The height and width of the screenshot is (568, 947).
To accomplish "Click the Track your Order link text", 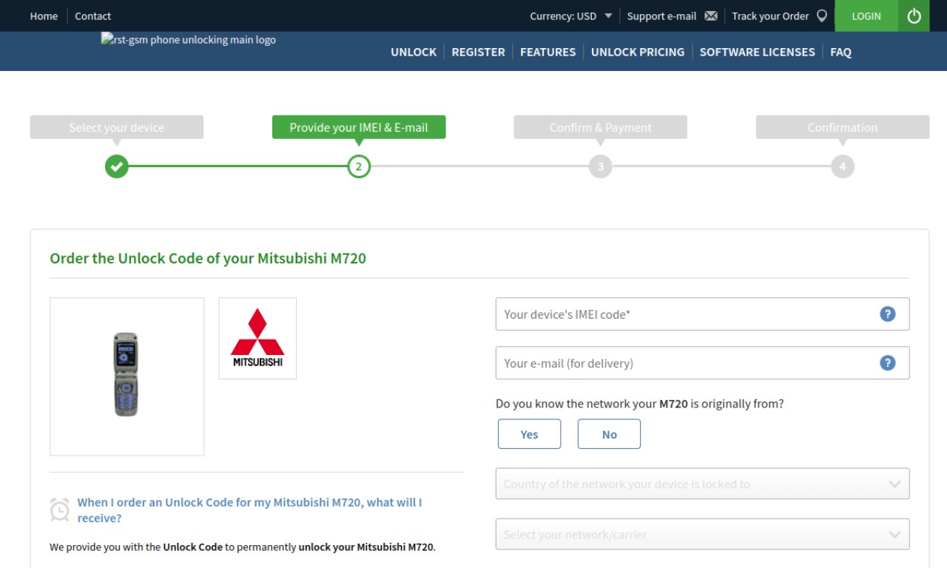I will [x=771, y=16].
